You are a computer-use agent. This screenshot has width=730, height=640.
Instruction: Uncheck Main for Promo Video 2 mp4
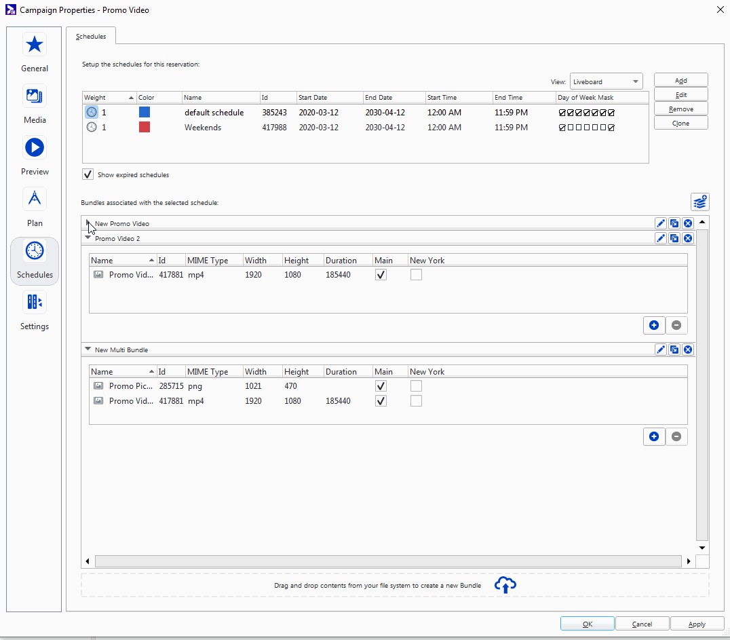click(x=381, y=275)
